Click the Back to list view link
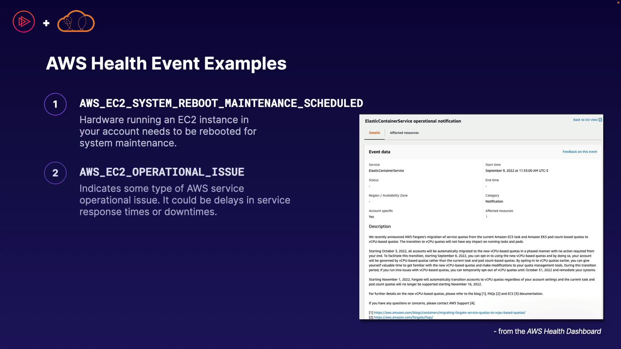Image resolution: width=621 pixels, height=349 pixels. 585,120
